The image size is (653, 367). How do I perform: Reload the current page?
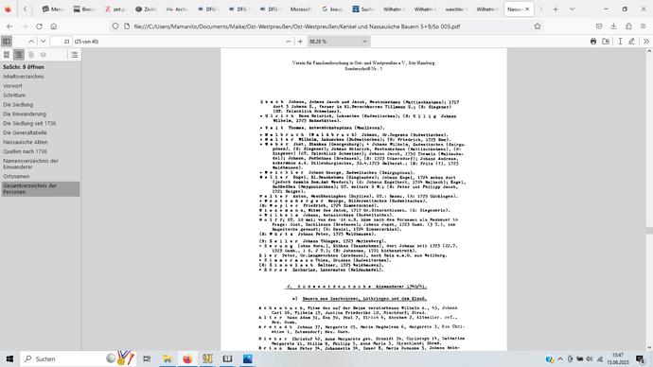(39, 26)
